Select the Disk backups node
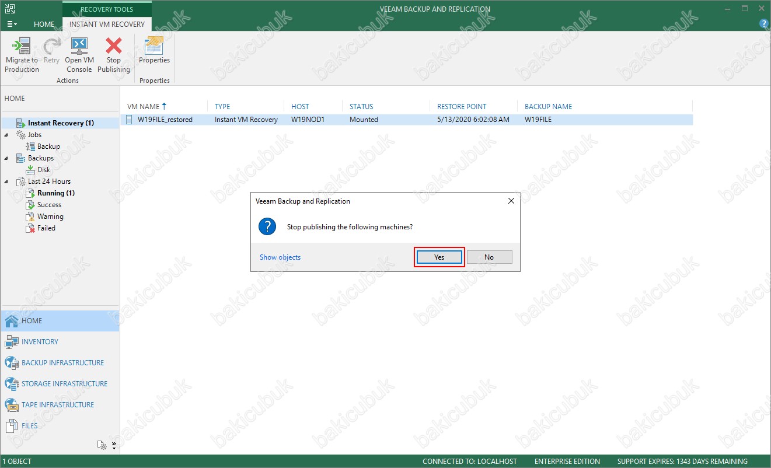Viewport: 771px width, 468px height. pos(44,170)
